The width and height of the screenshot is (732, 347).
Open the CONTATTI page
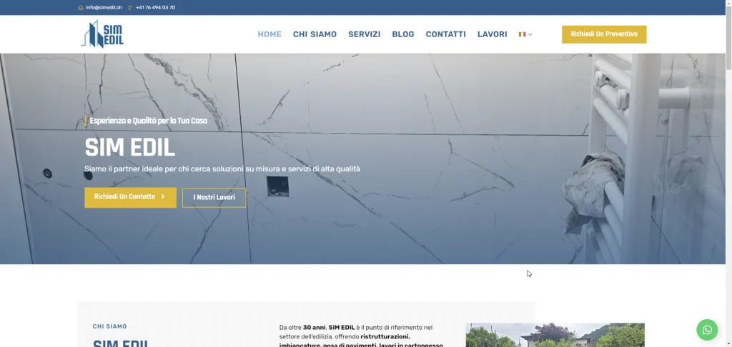446,34
